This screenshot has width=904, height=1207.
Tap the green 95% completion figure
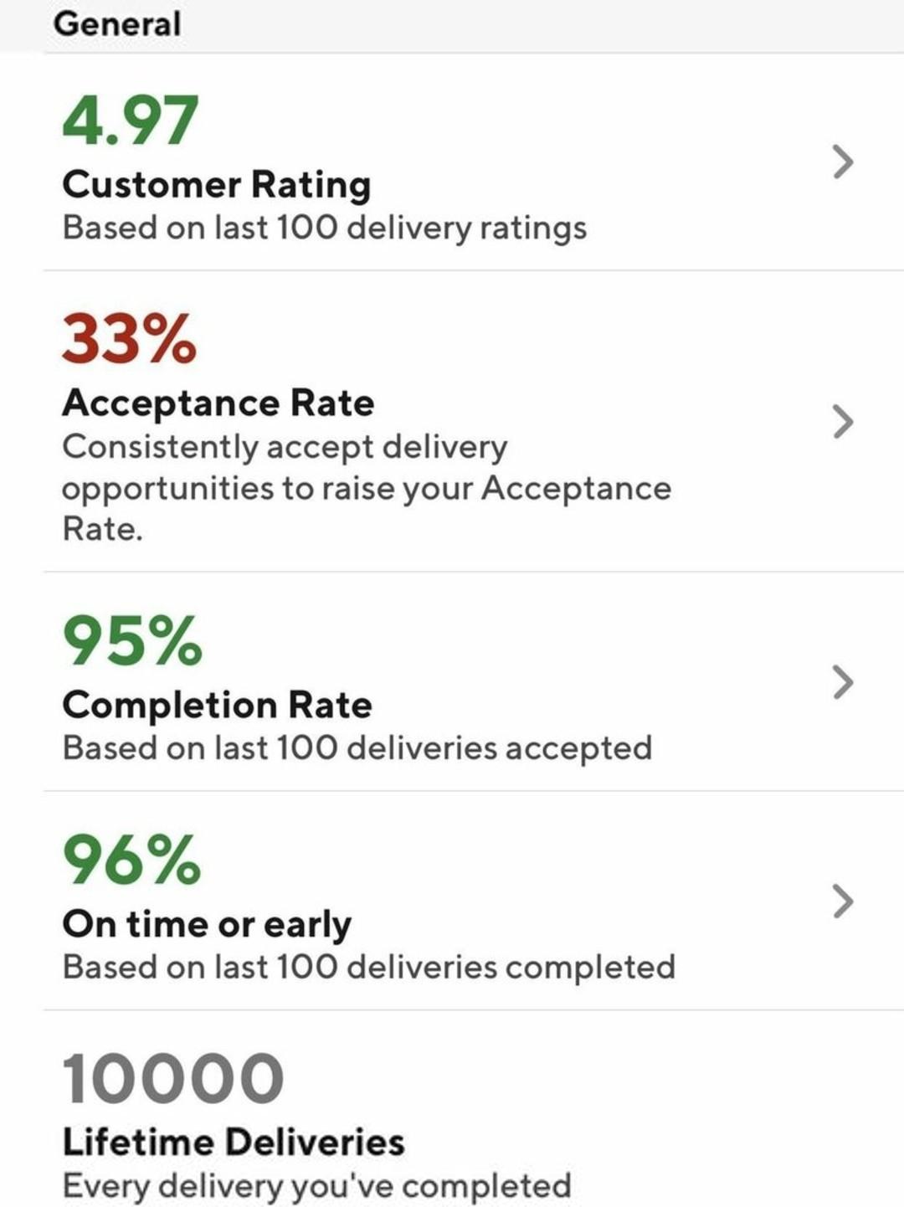(x=132, y=641)
